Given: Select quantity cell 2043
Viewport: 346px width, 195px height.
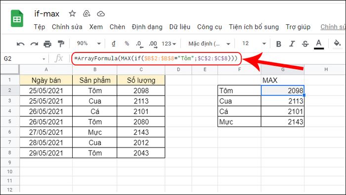Looking at the screenshot, I should pyautogui.click(x=141, y=153).
